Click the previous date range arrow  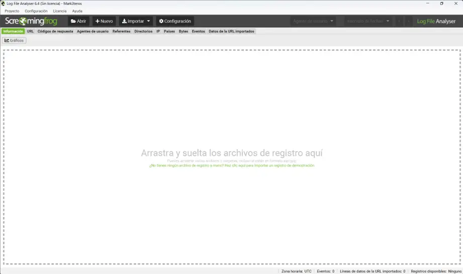point(400,21)
